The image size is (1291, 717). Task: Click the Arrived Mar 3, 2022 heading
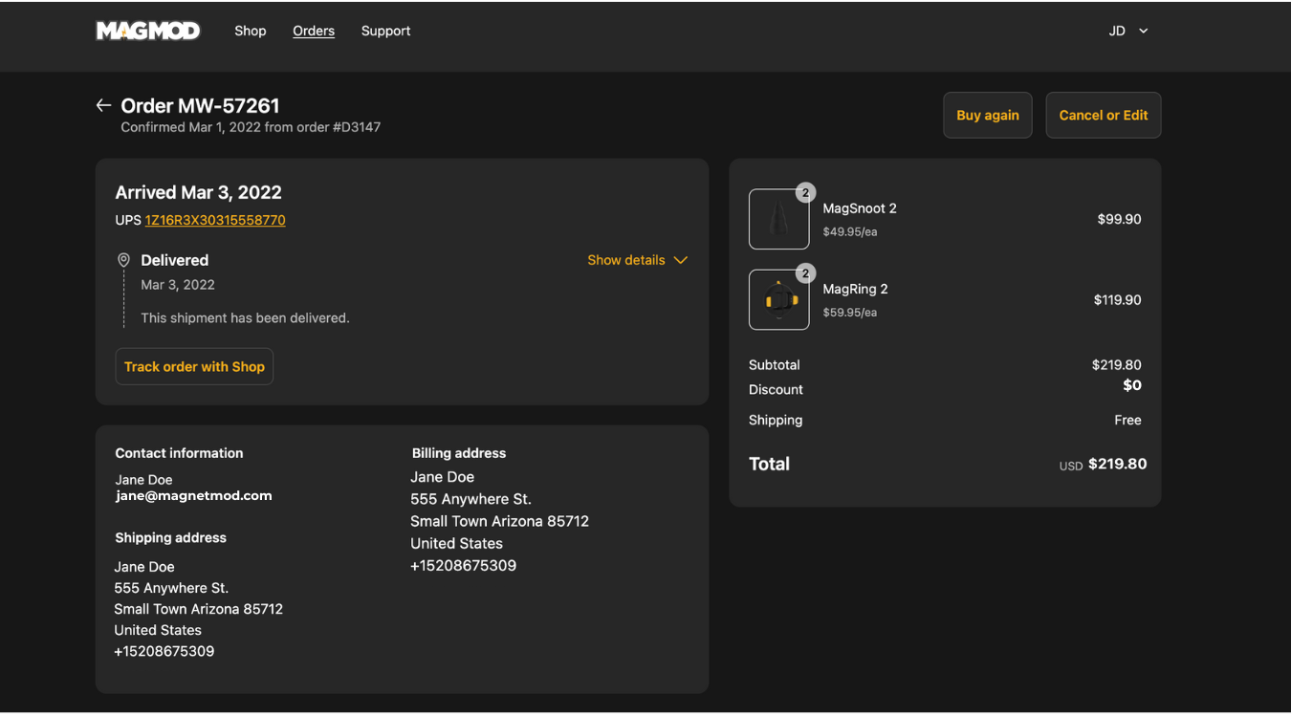[199, 192]
